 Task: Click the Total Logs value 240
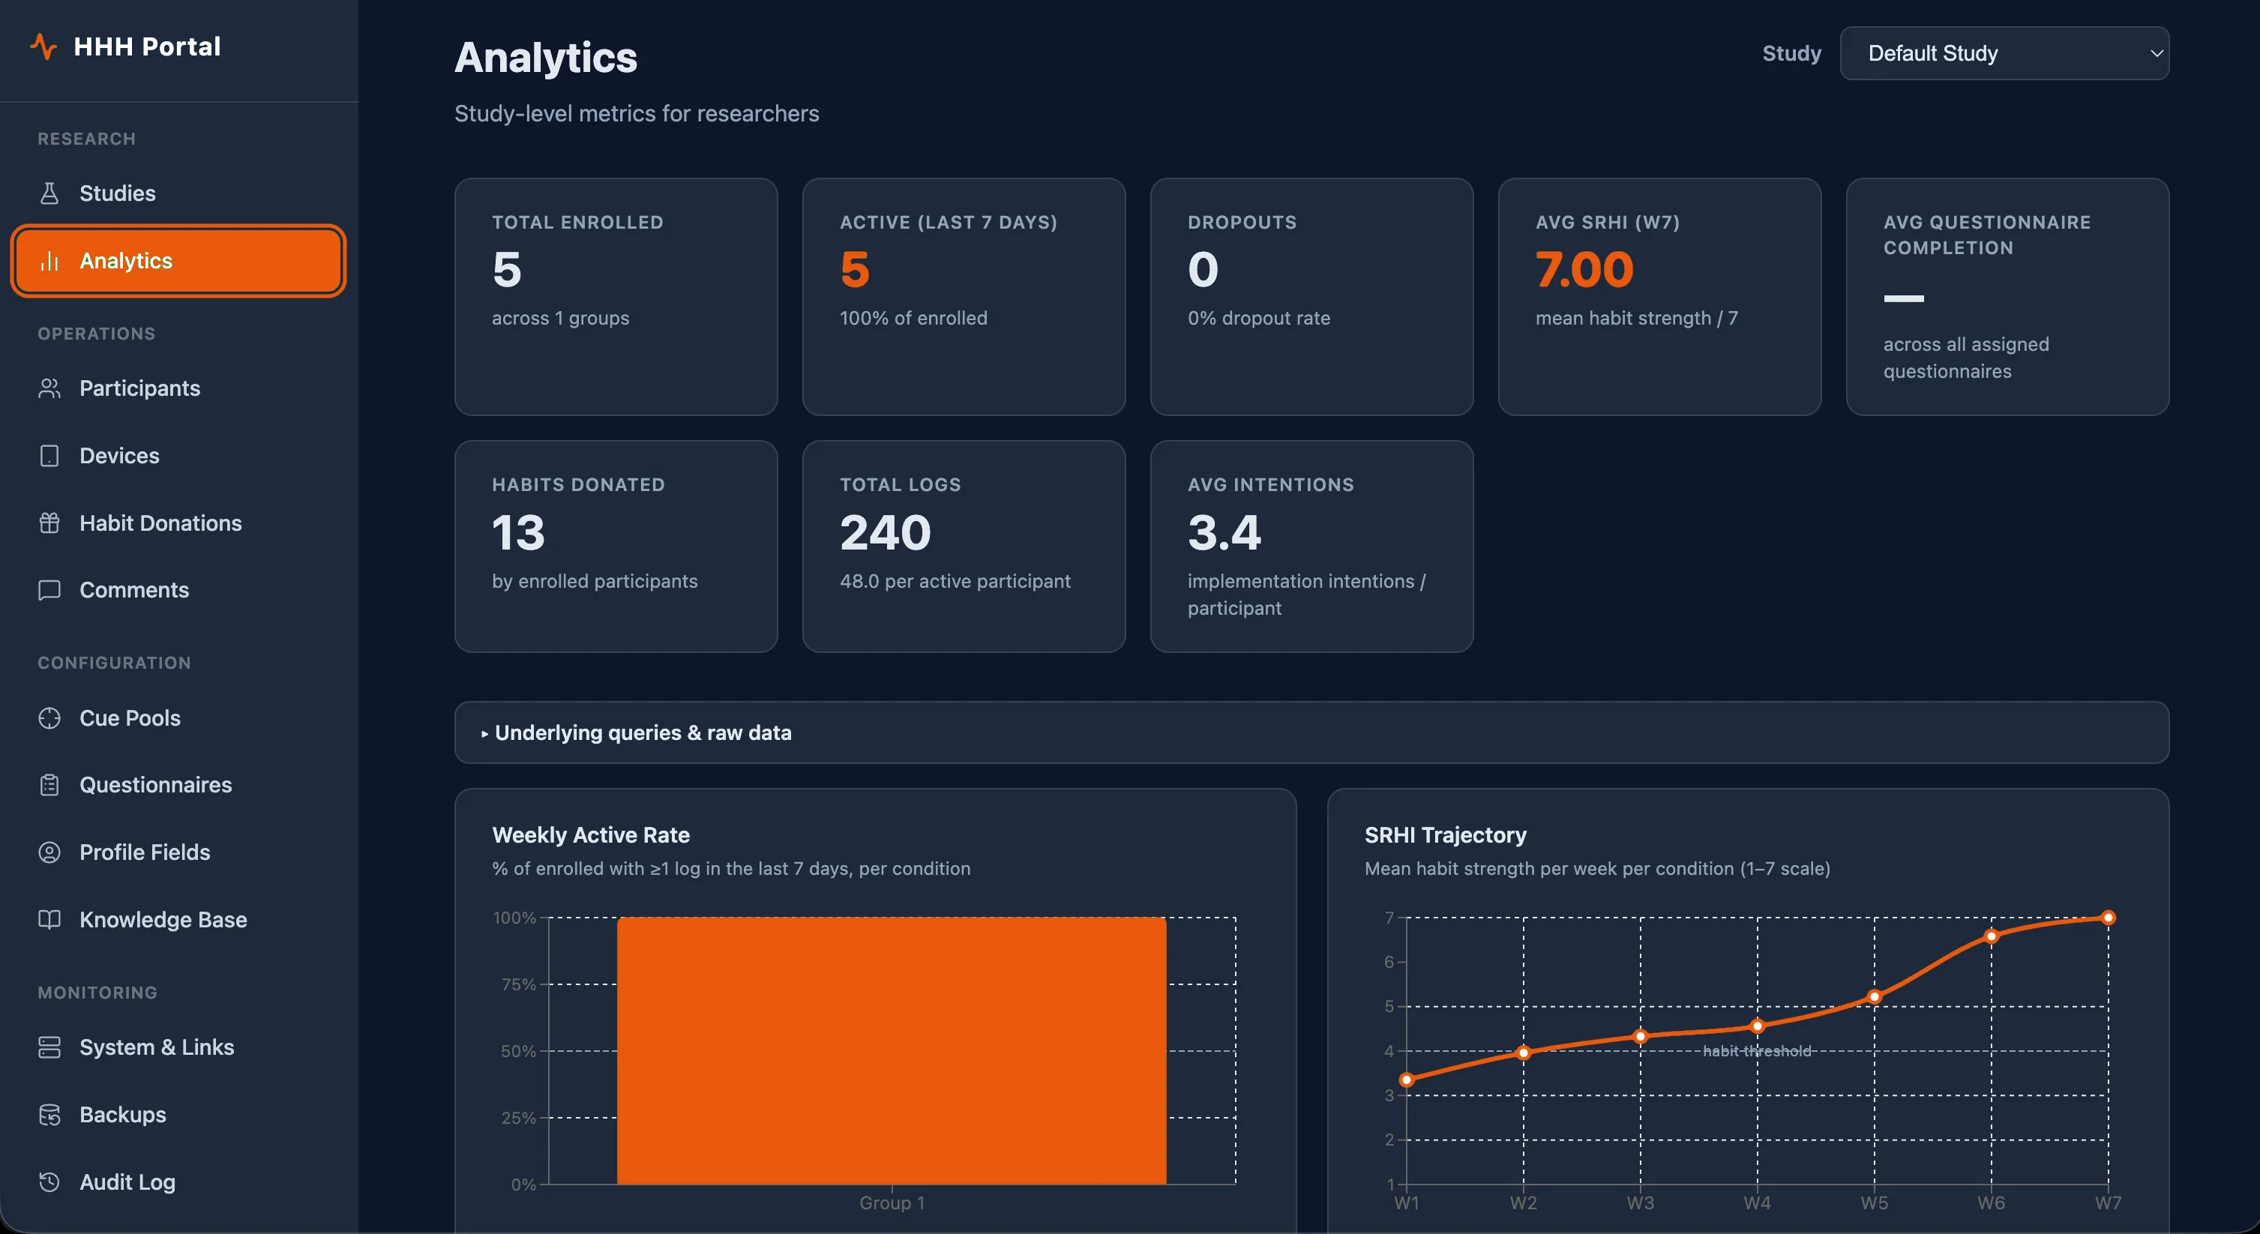(x=886, y=532)
